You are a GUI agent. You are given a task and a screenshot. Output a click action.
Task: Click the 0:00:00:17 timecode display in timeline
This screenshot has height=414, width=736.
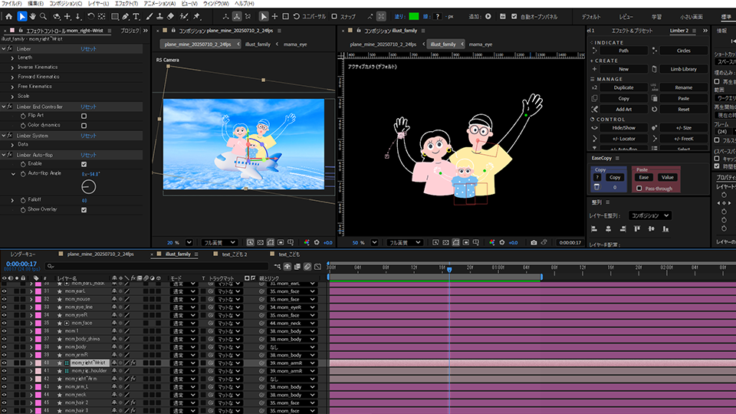[21, 264]
